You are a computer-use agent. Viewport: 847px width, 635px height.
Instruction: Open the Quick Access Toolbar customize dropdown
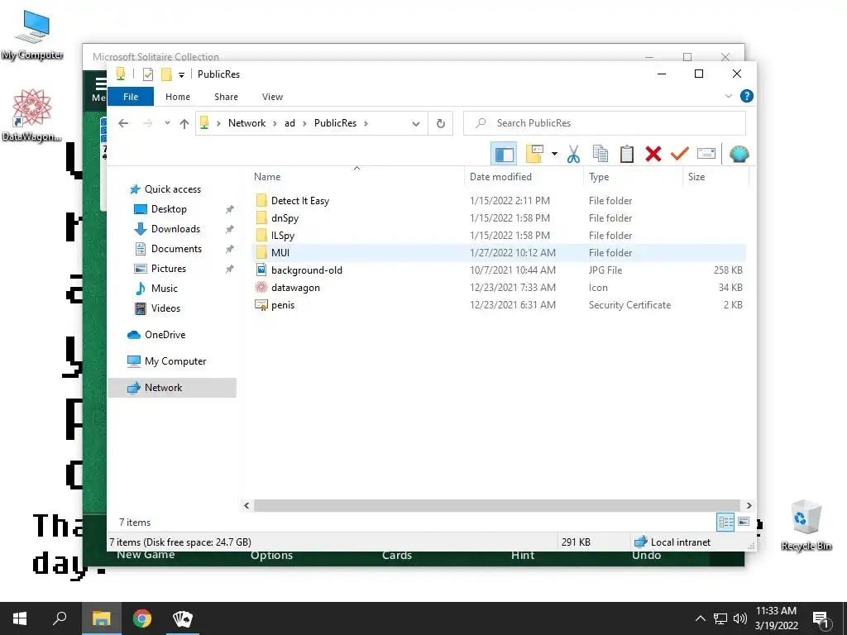click(x=181, y=75)
